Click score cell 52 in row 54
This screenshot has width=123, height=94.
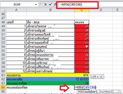(x=82, y=47)
